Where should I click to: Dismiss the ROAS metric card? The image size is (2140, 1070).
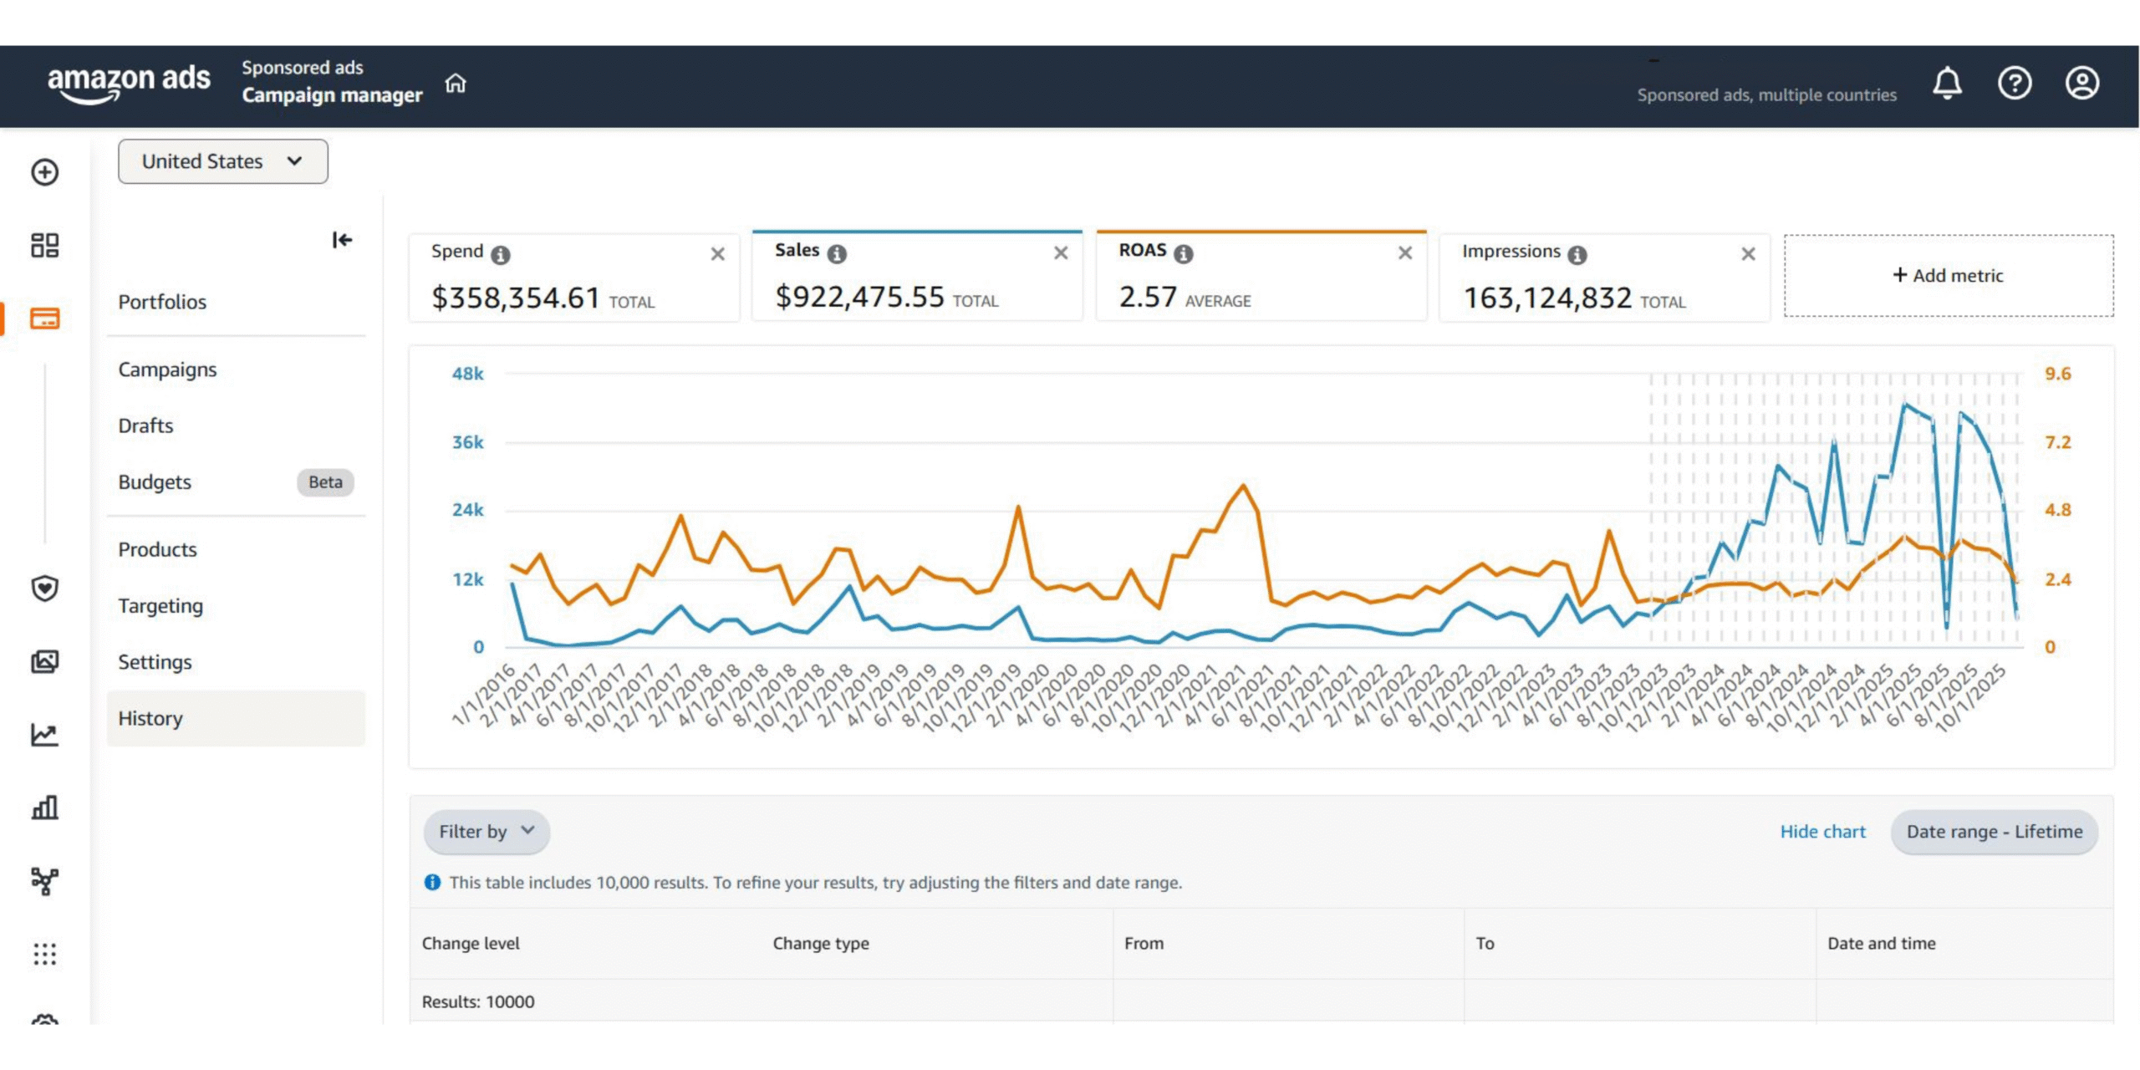click(1404, 254)
